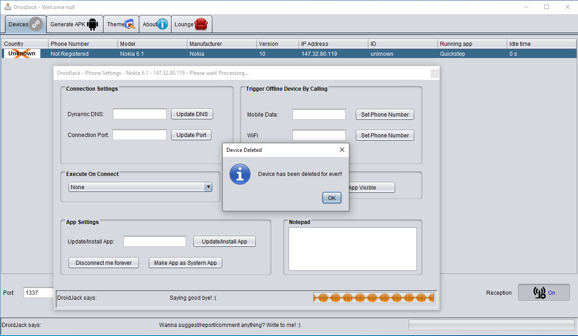Image resolution: width=578 pixels, height=336 pixels.
Task: Click Make App as System App
Action: pyautogui.click(x=186, y=263)
